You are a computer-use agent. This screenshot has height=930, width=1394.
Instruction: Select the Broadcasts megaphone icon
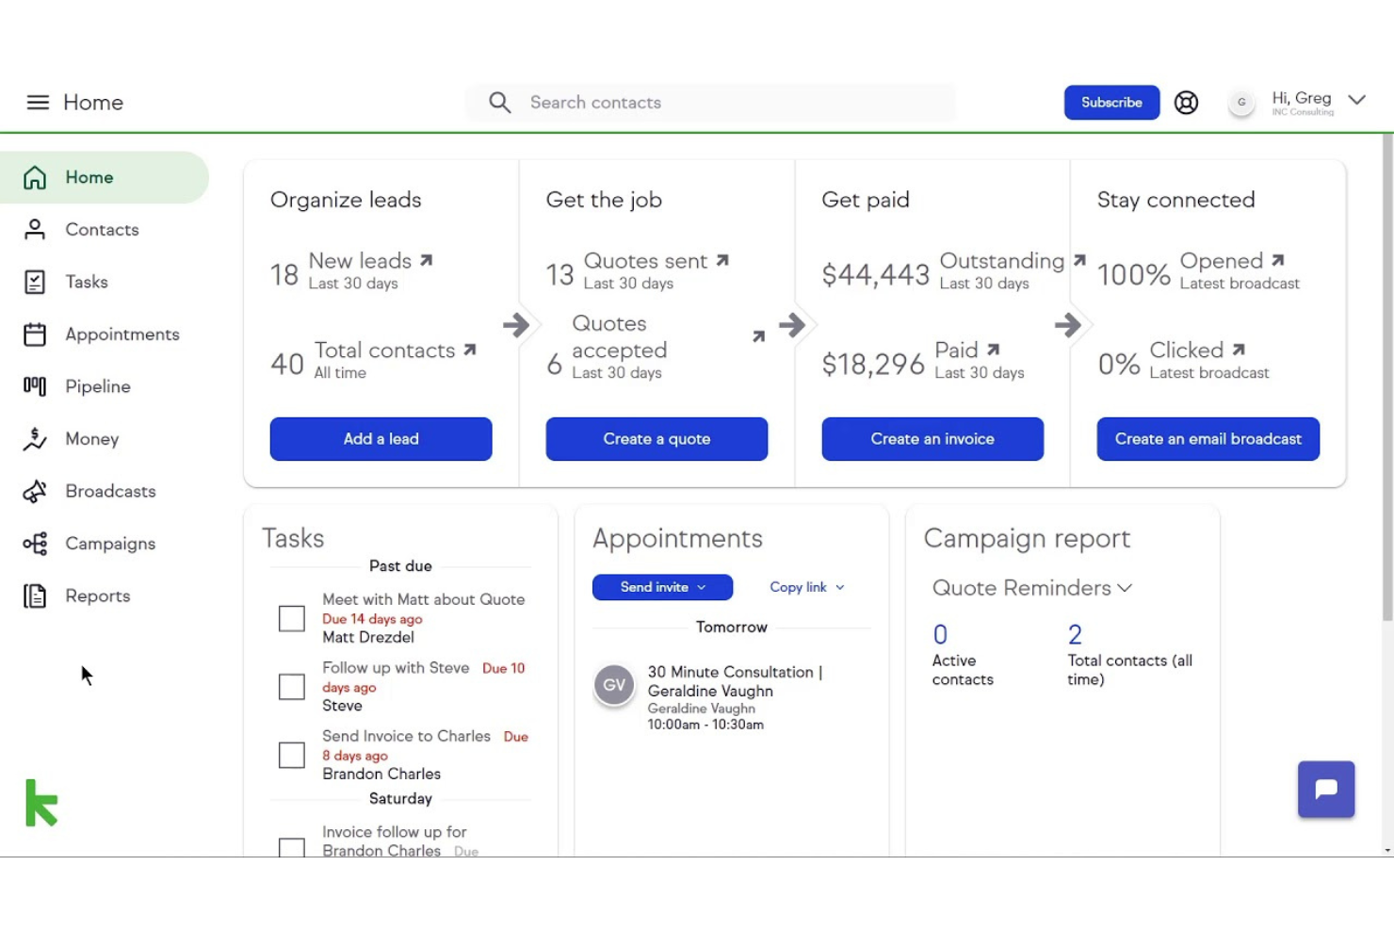tap(34, 491)
